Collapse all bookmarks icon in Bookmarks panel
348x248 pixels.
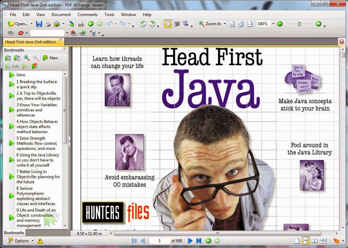pos(17,58)
